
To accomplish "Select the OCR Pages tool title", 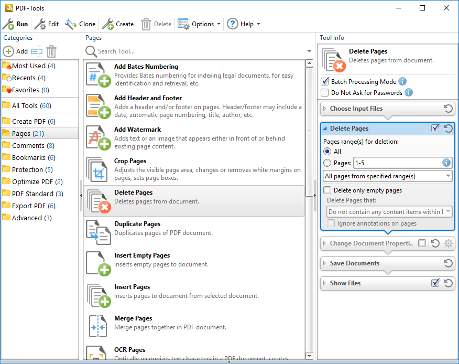I will [x=129, y=350].
